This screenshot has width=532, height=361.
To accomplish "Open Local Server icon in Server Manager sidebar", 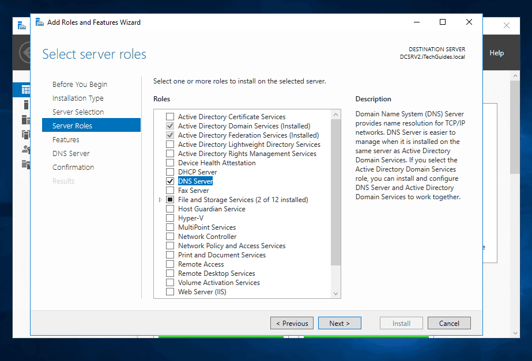I will pos(26,105).
